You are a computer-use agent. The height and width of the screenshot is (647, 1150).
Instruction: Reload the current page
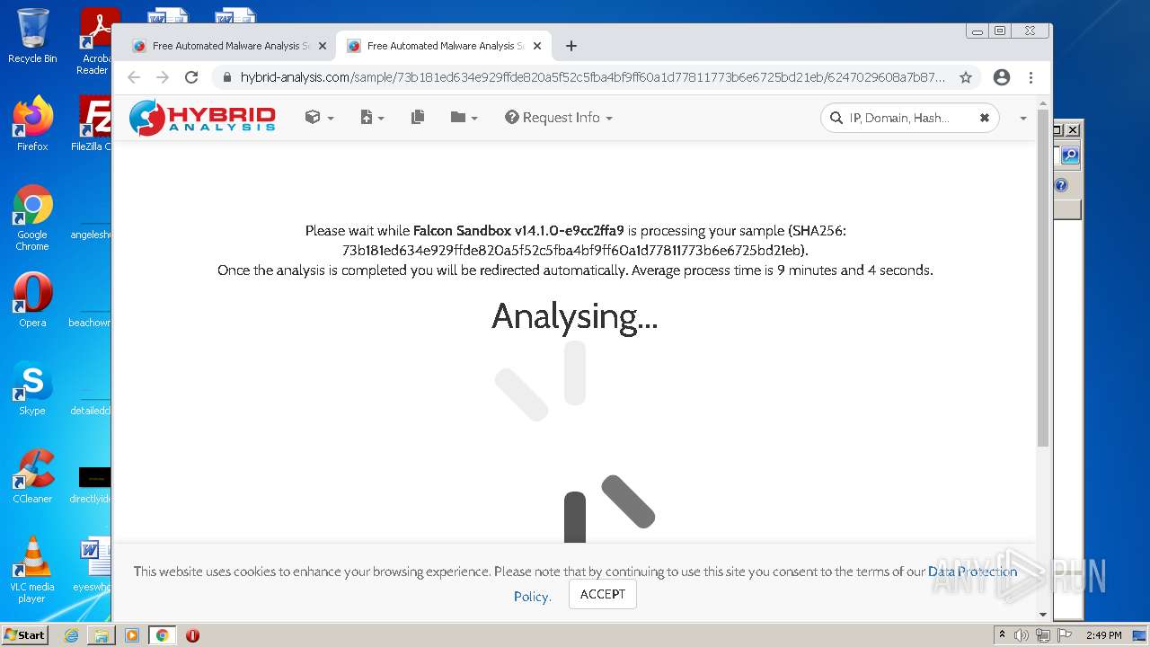coord(191,77)
